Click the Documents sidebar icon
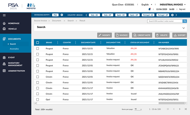Screen dimensions: 190x115 (4, 39)
